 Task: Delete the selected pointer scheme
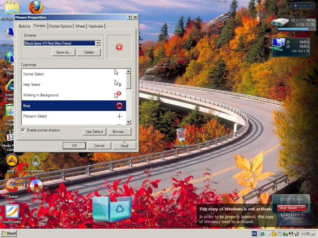point(89,52)
